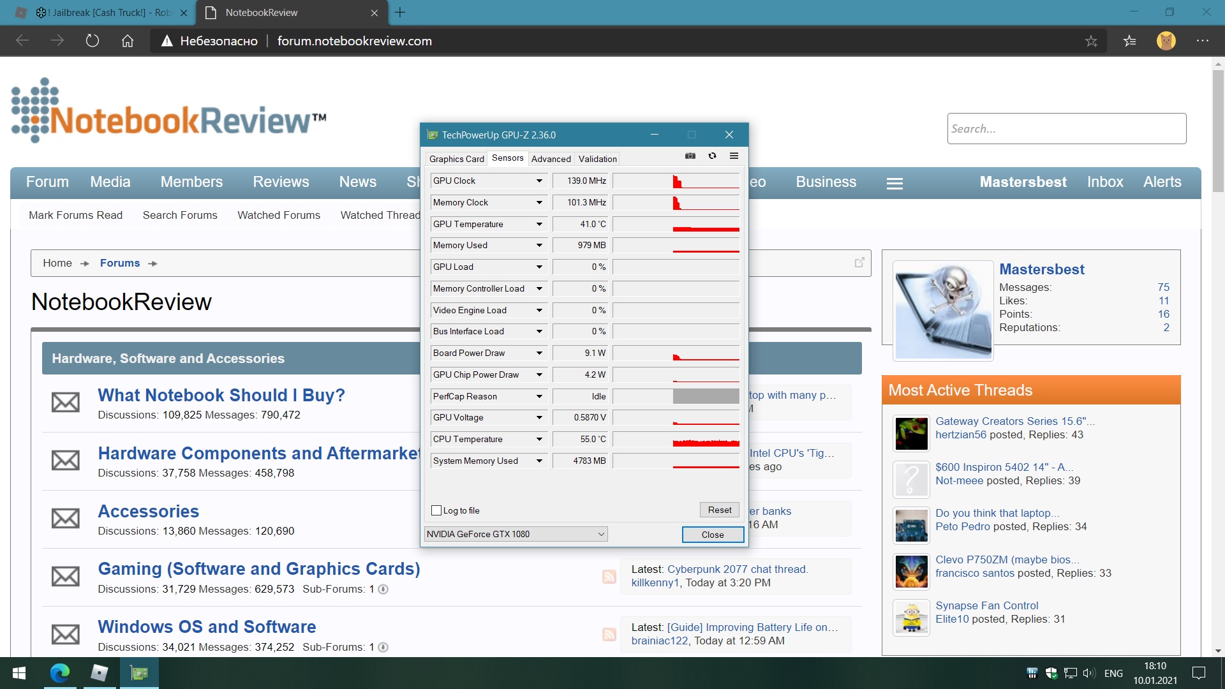Click the ENG language indicator in tray
The width and height of the screenshot is (1225, 689).
coord(1113,673)
